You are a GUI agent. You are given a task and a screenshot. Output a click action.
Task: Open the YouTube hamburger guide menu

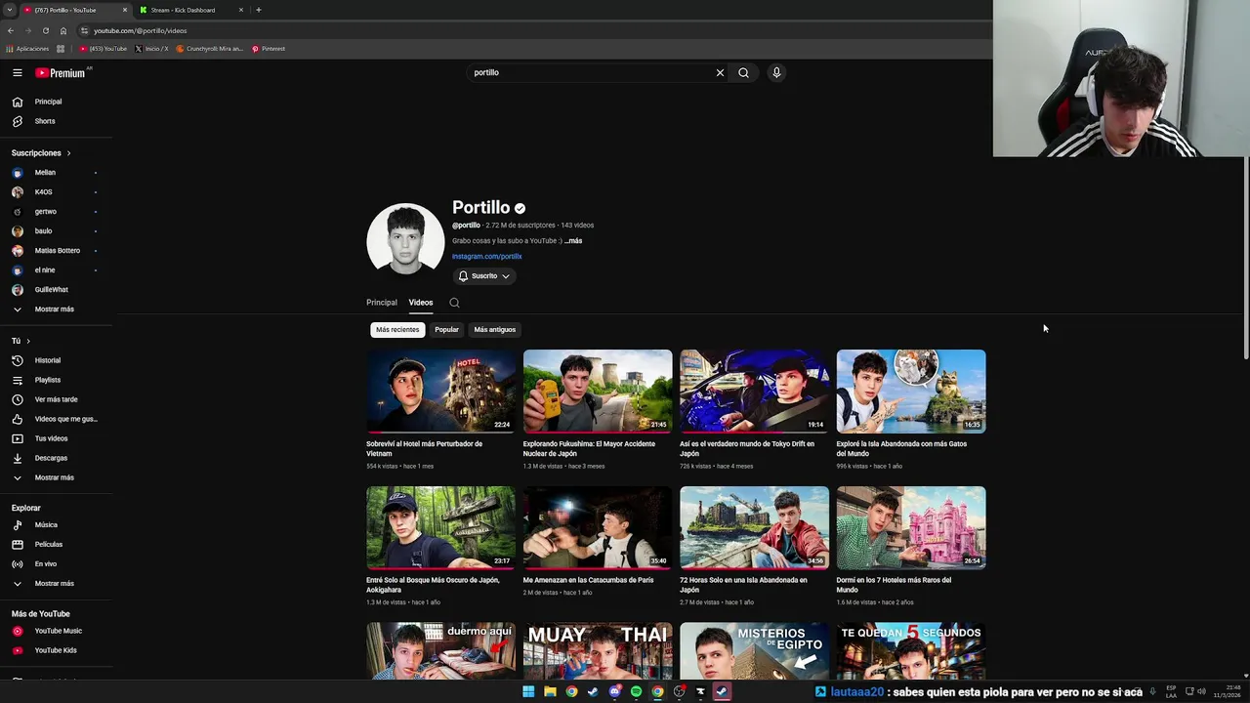pyautogui.click(x=17, y=72)
